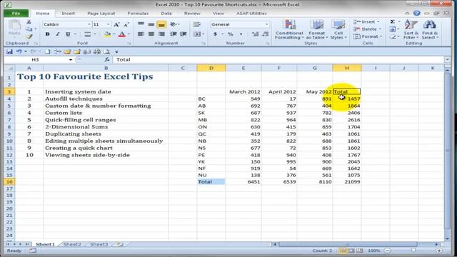Toggle Center text alignment button

coord(151,34)
